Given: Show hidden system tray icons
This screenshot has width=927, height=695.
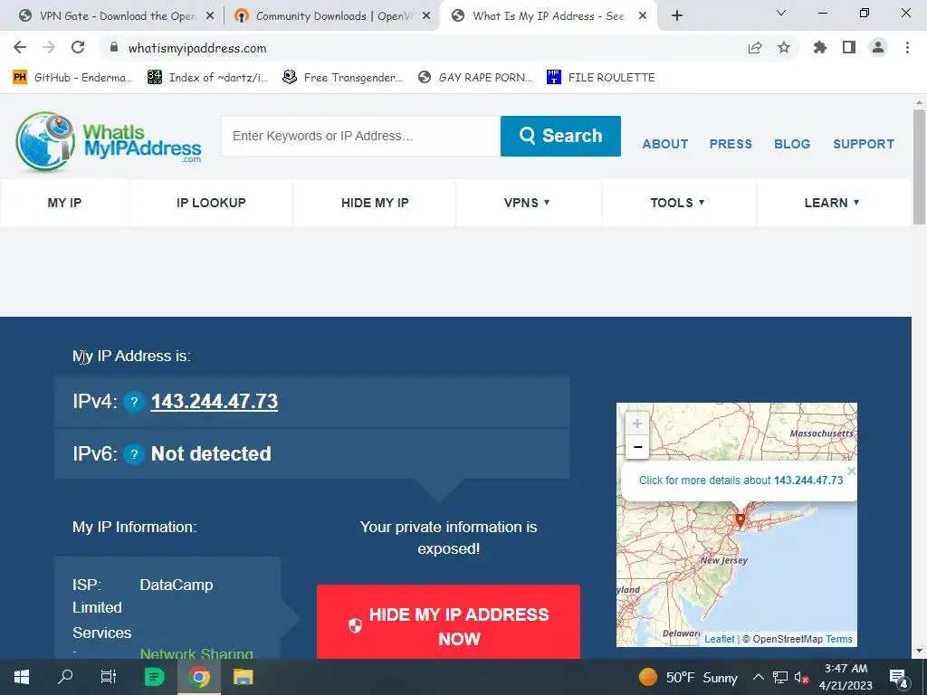Looking at the screenshot, I should [758, 677].
